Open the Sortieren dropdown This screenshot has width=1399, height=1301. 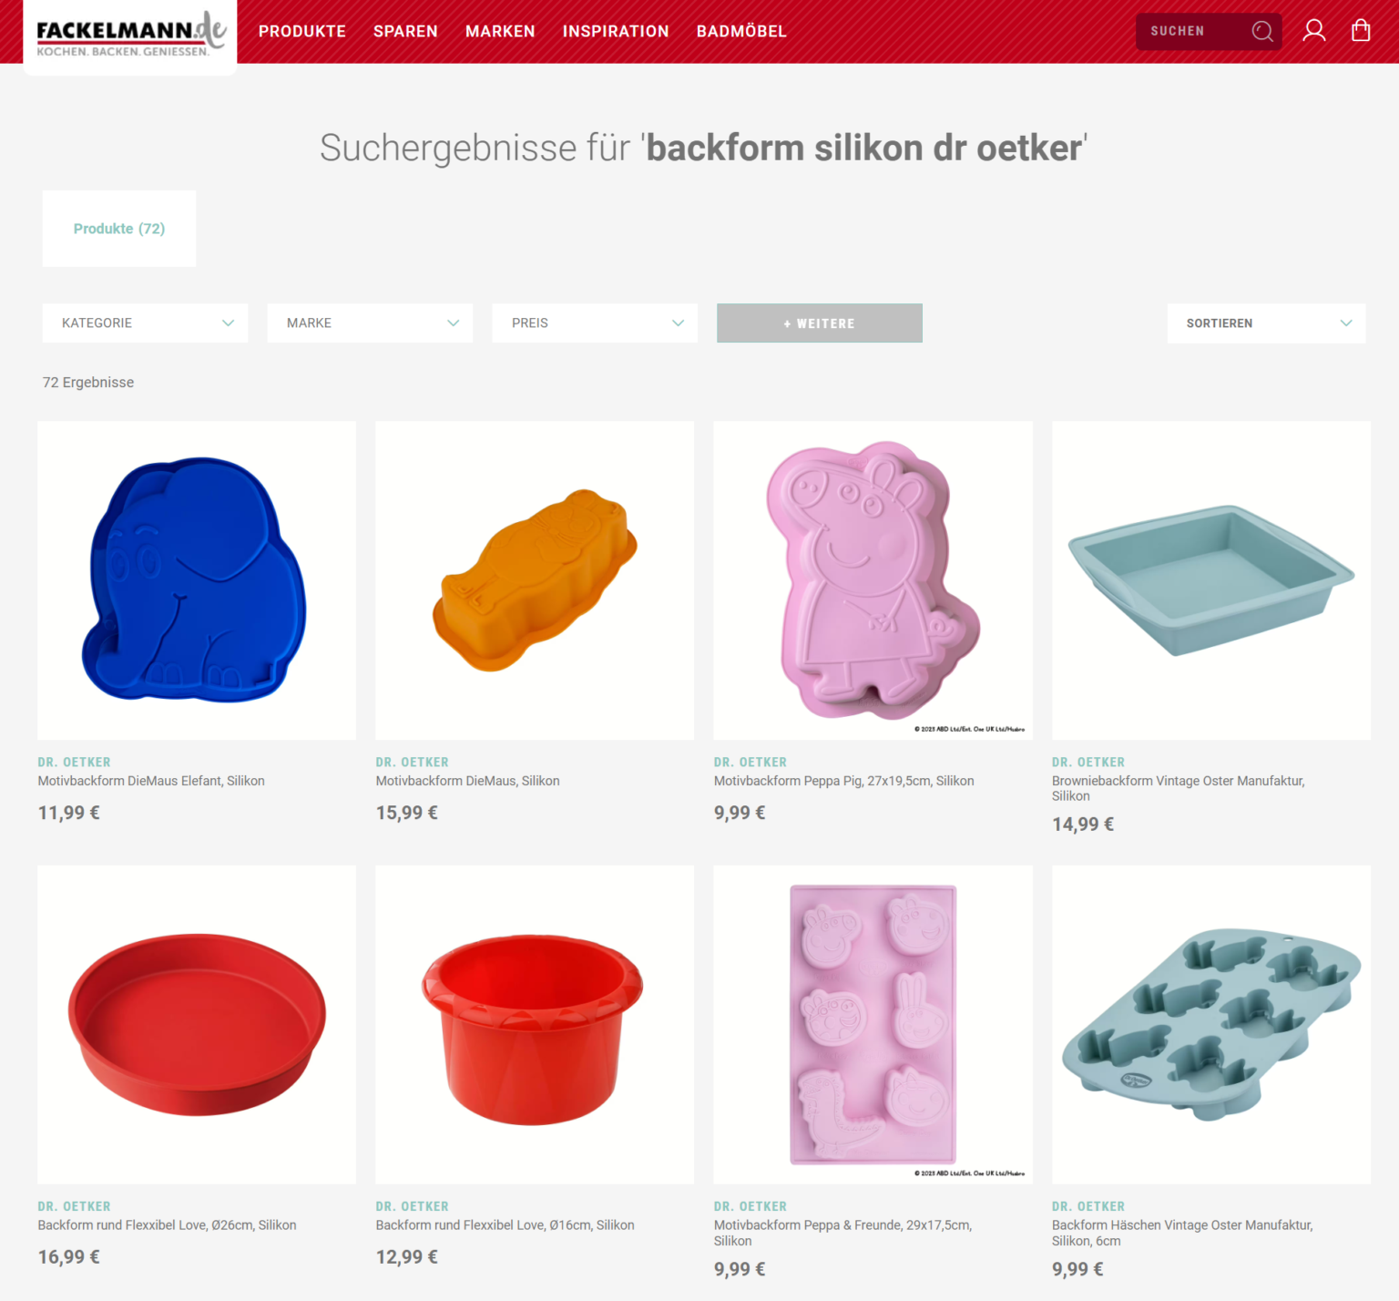[1266, 323]
